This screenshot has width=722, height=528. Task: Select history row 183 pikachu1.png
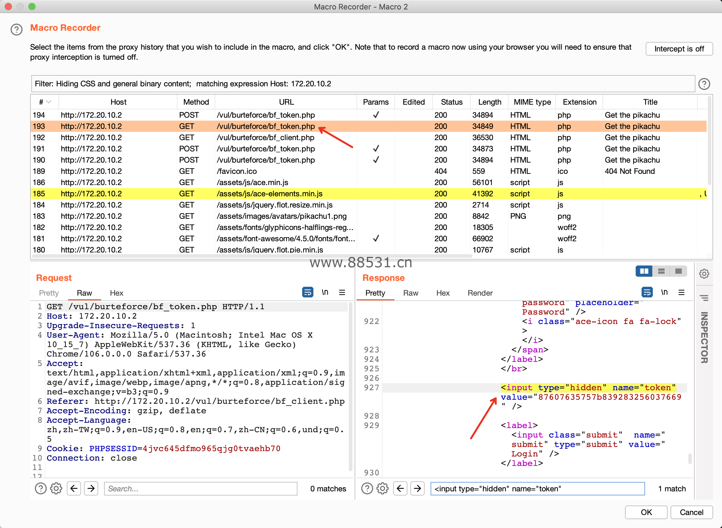click(368, 216)
